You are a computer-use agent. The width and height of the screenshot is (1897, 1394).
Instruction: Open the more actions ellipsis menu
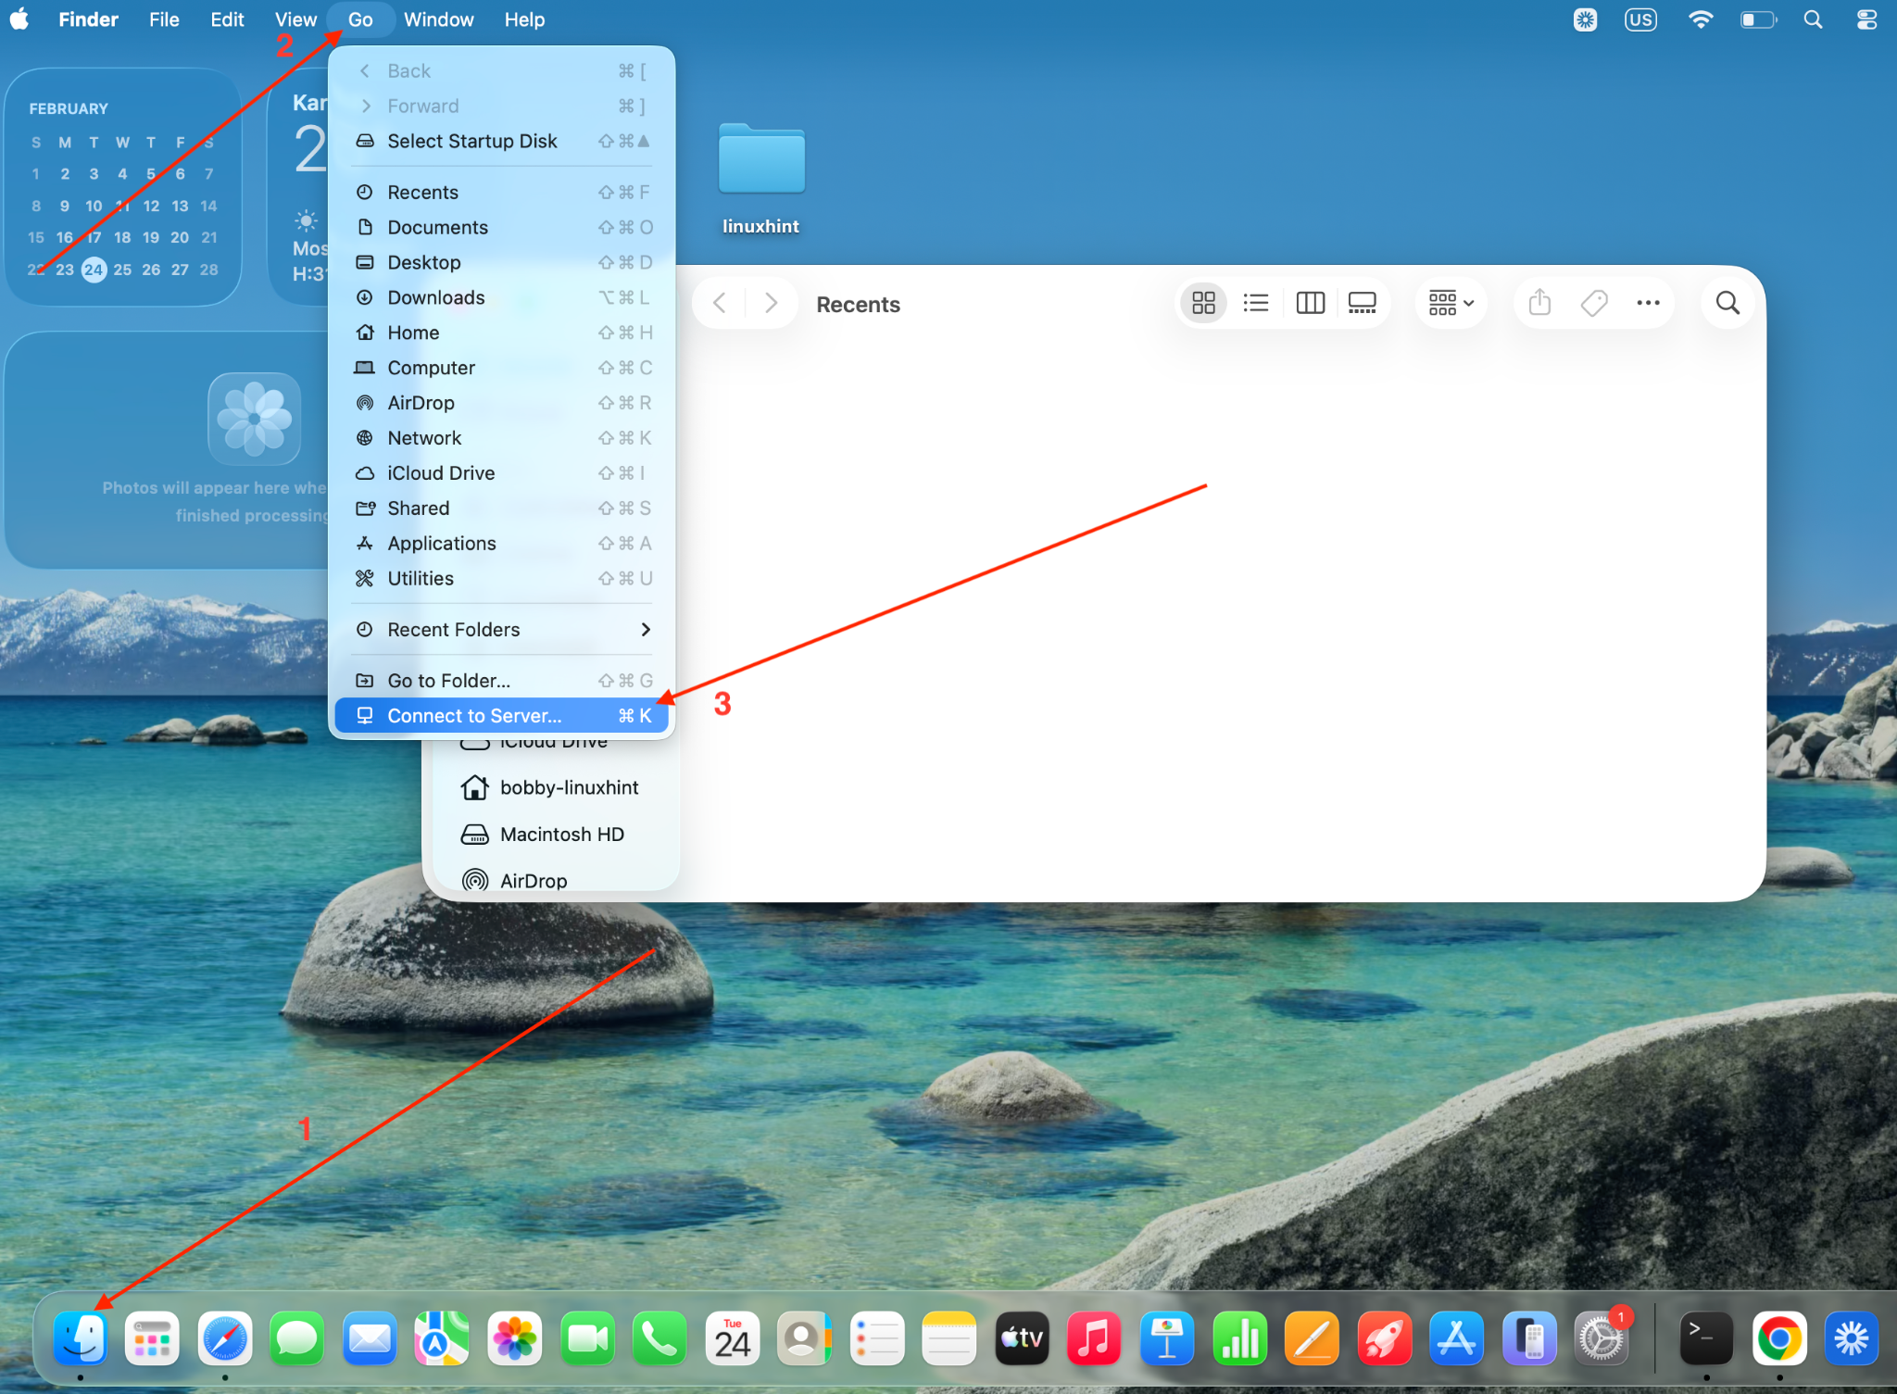coord(1648,303)
